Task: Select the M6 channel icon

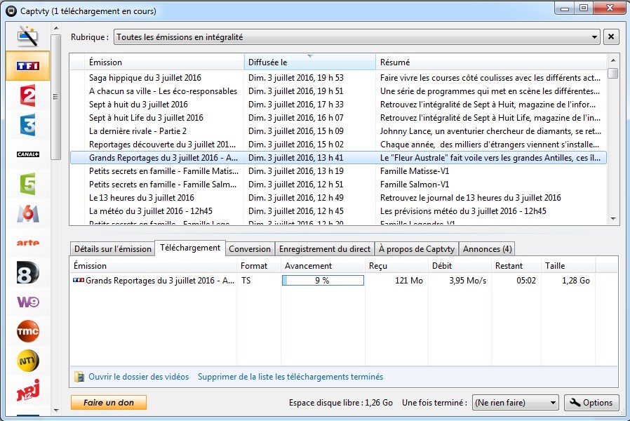Action: pyautogui.click(x=28, y=213)
